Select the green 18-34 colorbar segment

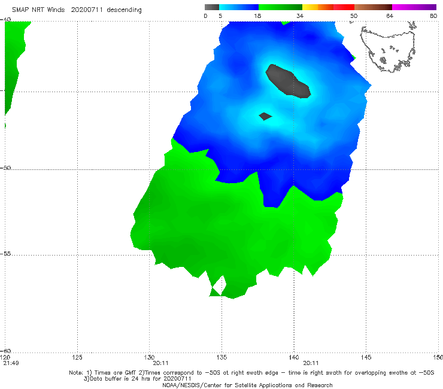pyautogui.click(x=280, y=7)
